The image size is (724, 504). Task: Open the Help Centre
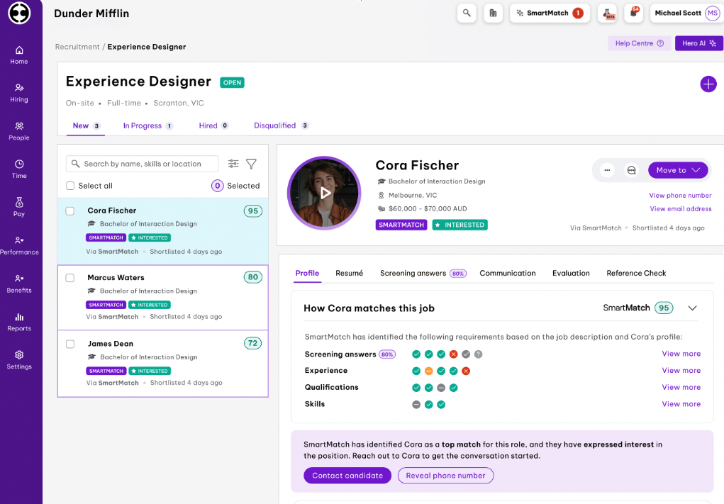coord(639,43)
